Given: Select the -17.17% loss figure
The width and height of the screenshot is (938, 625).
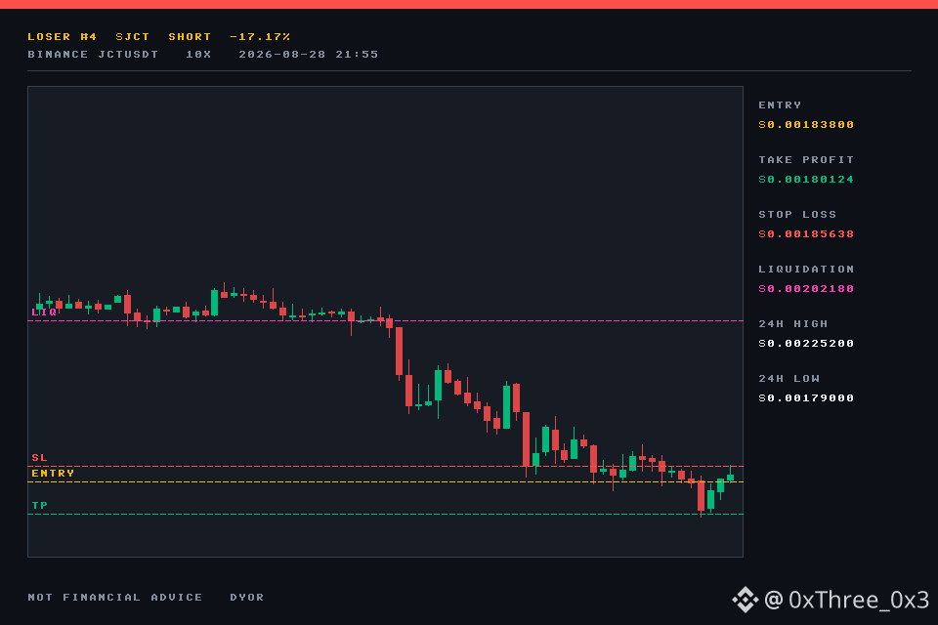Looking at the screenshot, I should click(x=260, y=37).
